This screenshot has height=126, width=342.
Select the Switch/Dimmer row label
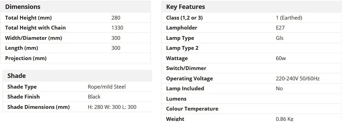186,68
